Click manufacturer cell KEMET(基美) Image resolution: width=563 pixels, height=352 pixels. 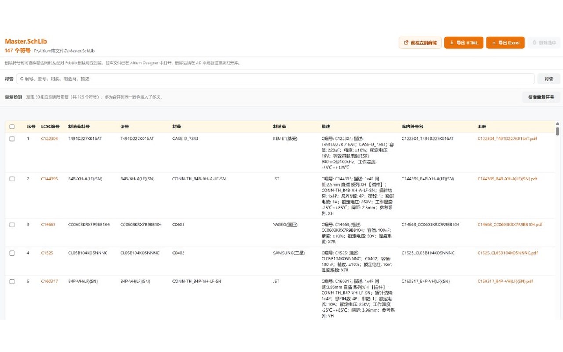pos(285,139)
